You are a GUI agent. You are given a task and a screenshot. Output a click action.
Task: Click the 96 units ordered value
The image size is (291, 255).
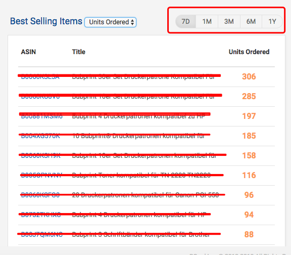click(x=249, y=195)
